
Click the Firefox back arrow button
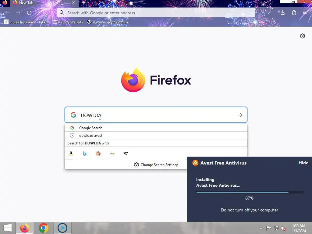pyautogui.click(x=7, y=13)
